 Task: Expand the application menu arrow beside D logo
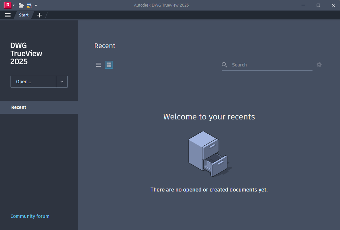(x=14, y=5)
